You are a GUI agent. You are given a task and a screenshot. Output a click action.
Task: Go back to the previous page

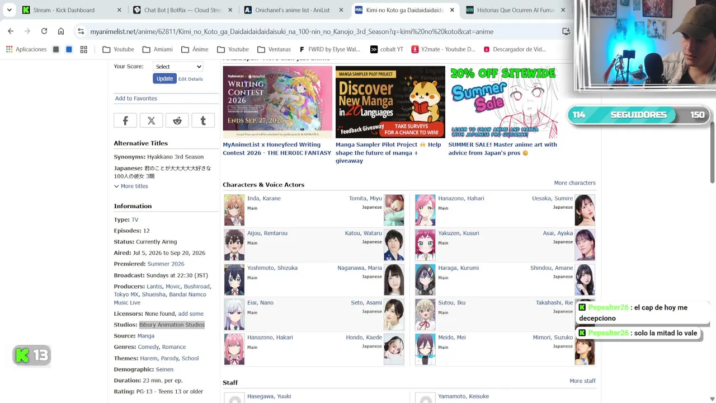(11, 31)
